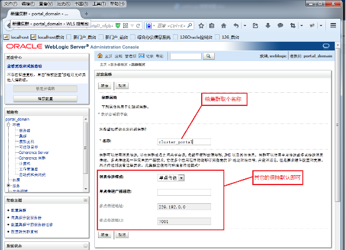
Task: Open the 帮助(H) menu
Action: (117, 4)
